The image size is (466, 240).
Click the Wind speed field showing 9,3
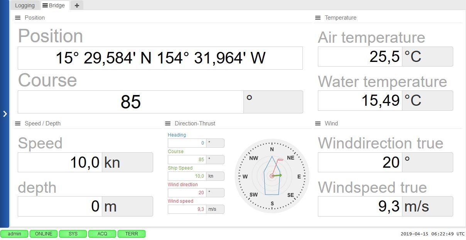coord(187,209)
